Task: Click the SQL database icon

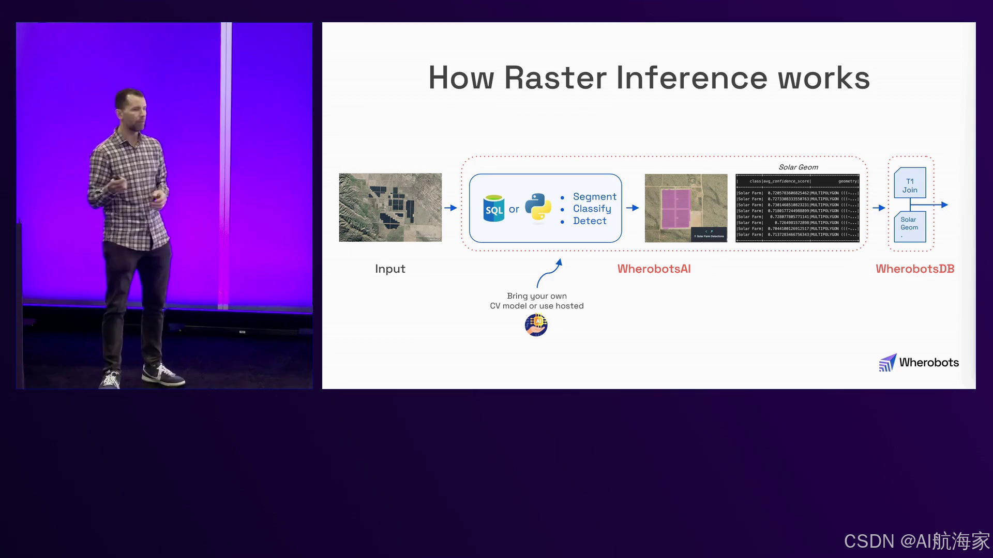Action: (494, 208)
